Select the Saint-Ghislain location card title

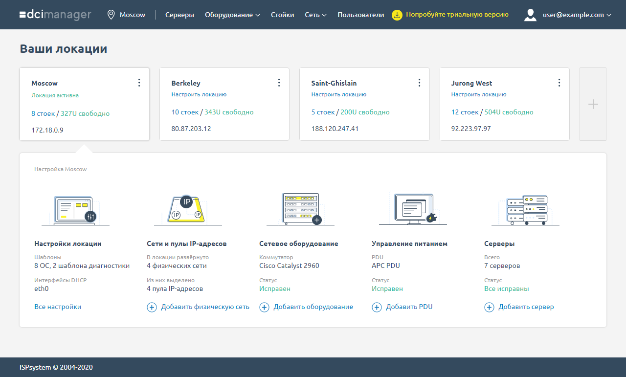(334, 83)
